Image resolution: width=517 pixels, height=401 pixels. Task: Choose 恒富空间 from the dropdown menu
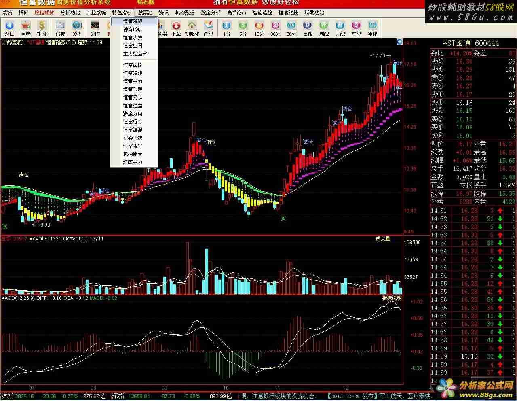pos(134,46)
